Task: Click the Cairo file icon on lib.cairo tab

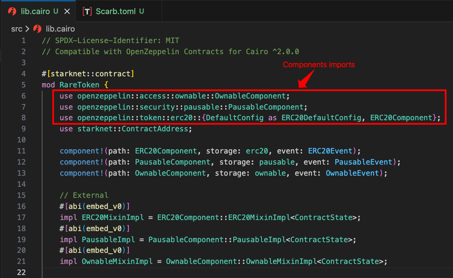Action: [x=12, y=11]
